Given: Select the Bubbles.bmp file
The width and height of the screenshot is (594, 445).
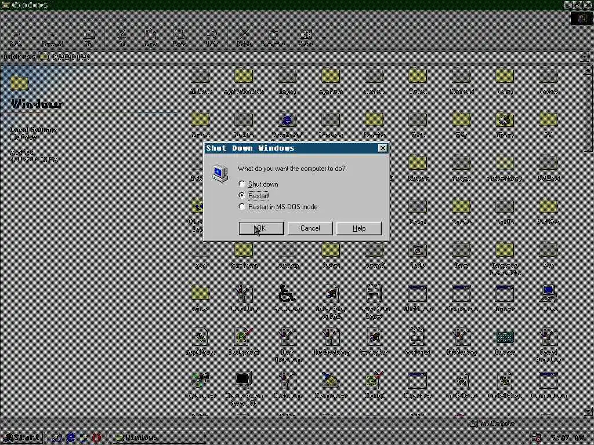Looking at the screenshot, I should 461,342.
